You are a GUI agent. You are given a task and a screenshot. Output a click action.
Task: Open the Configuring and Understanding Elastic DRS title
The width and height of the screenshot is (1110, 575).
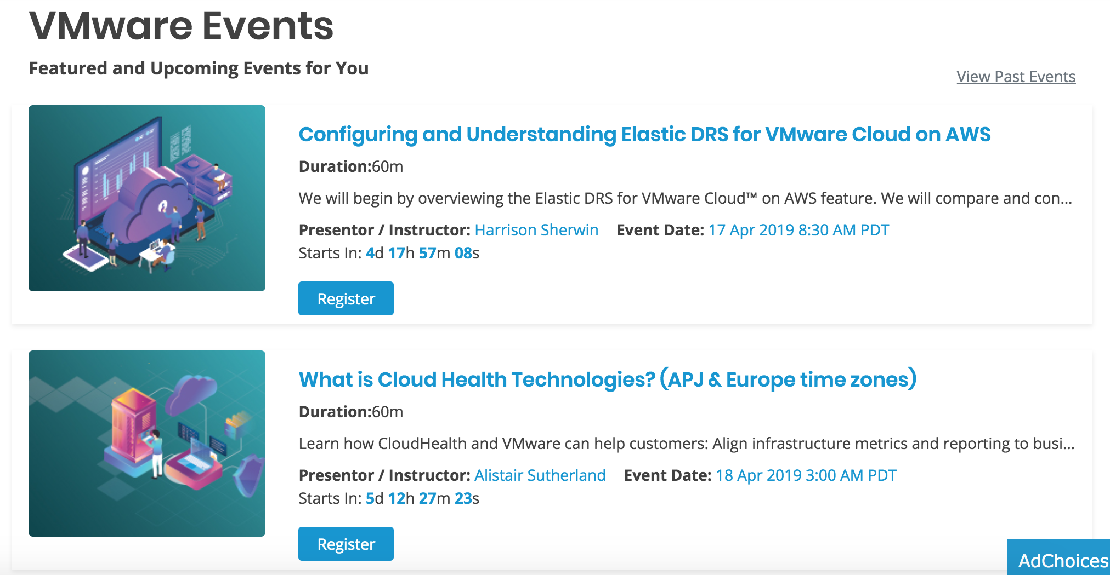coord(644,135)
